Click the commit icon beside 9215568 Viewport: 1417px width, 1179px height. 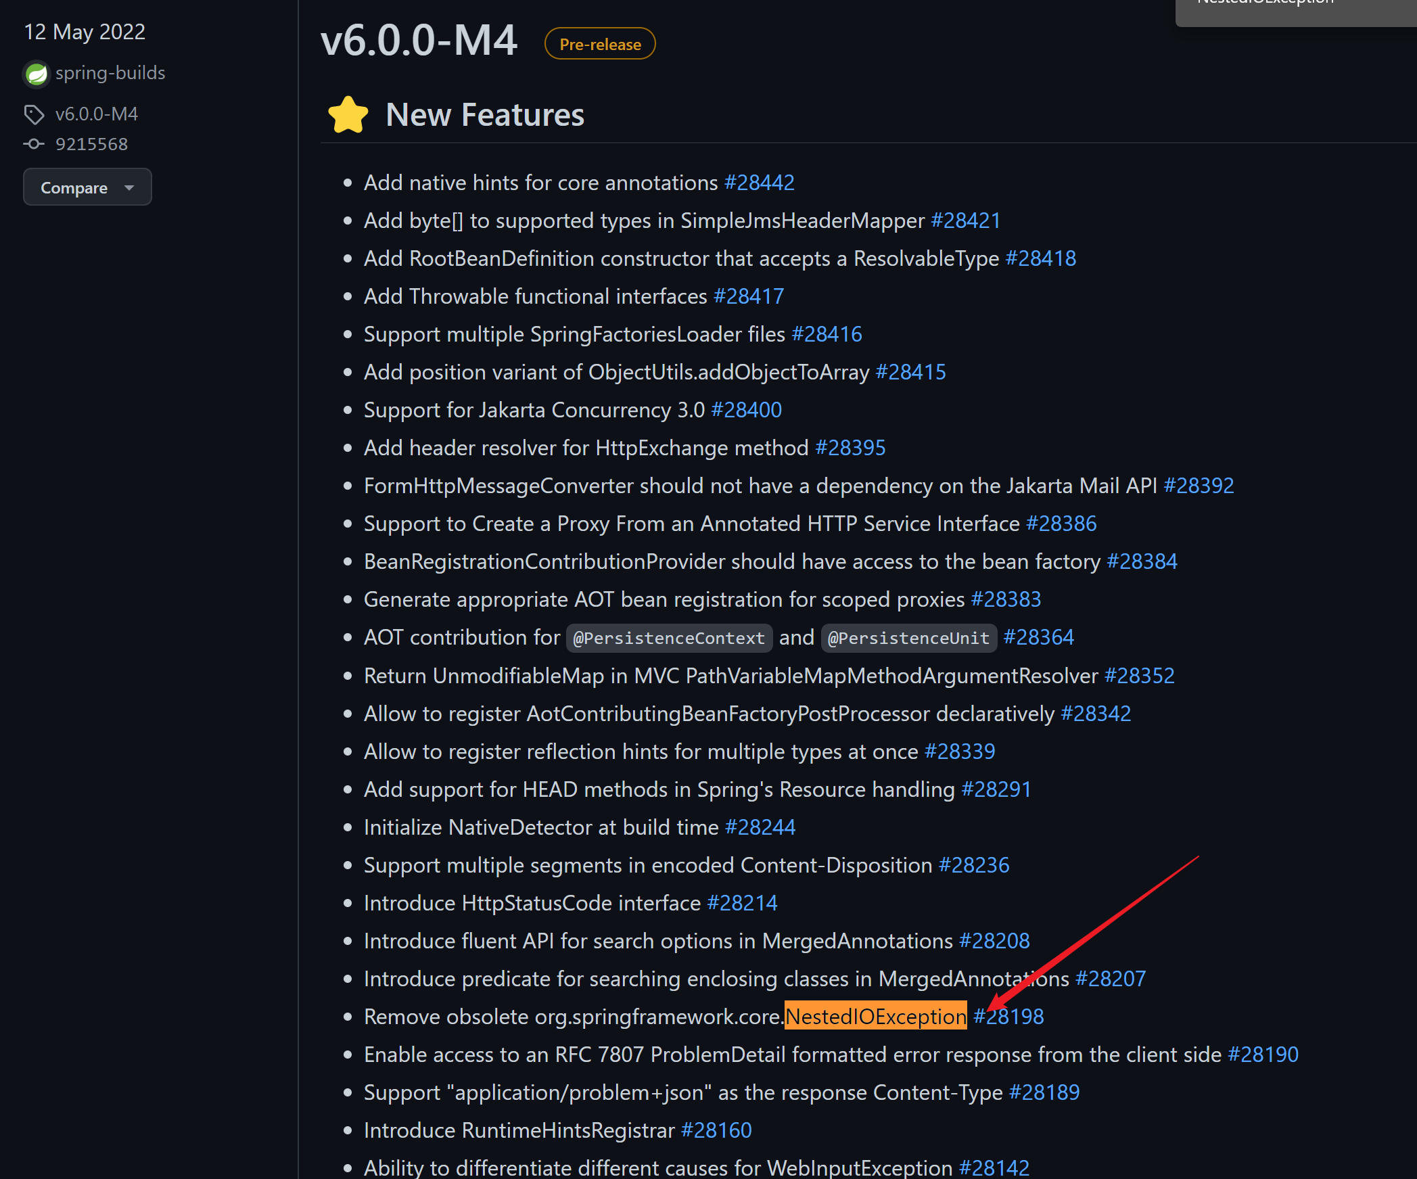34,144
